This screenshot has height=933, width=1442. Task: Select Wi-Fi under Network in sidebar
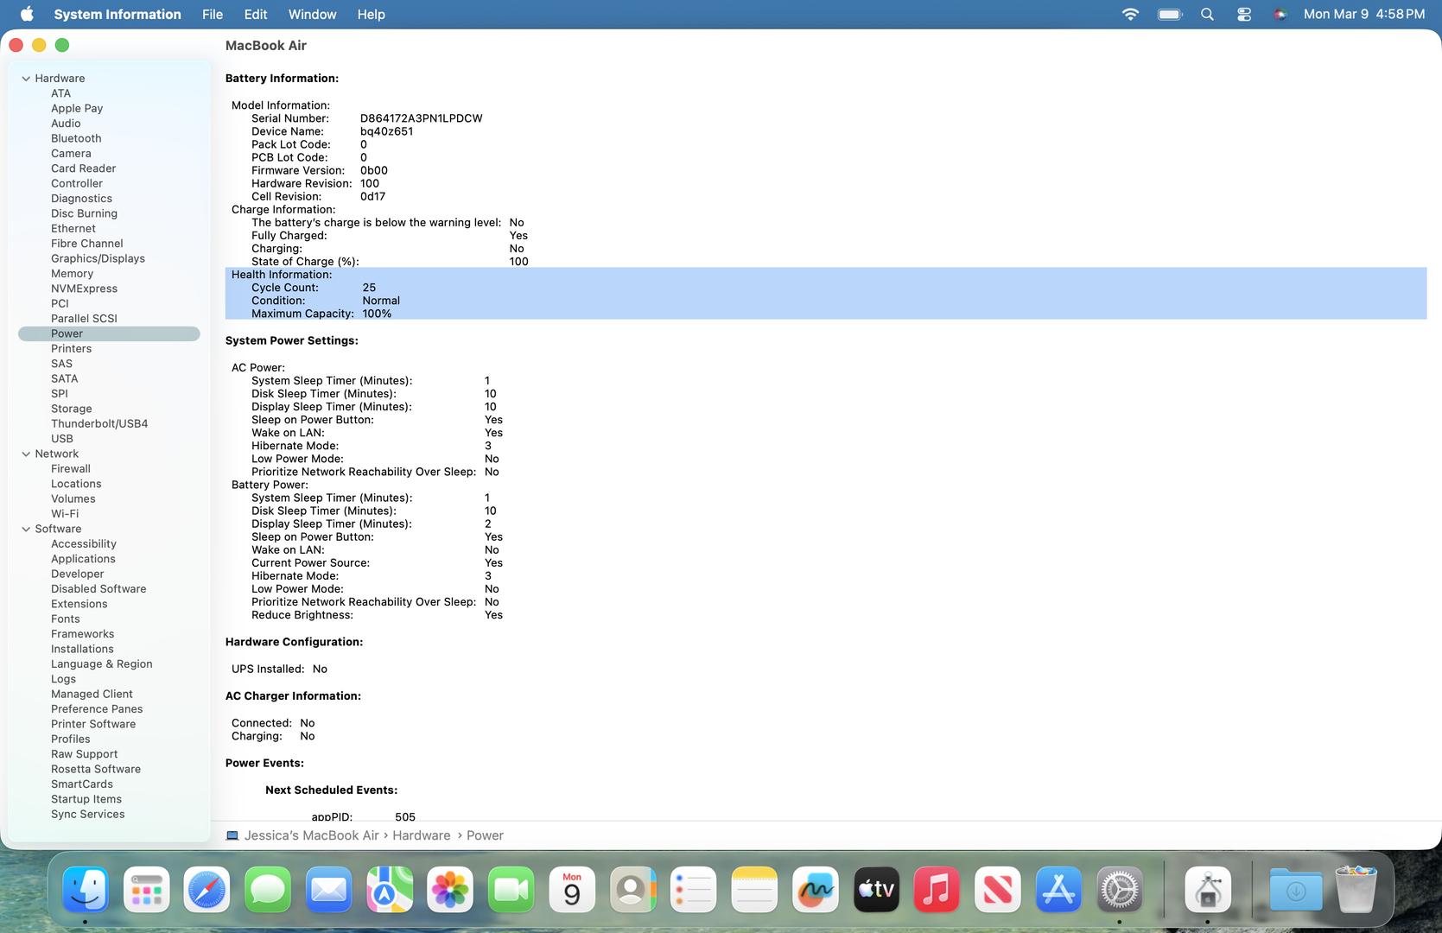pos(65,514)
